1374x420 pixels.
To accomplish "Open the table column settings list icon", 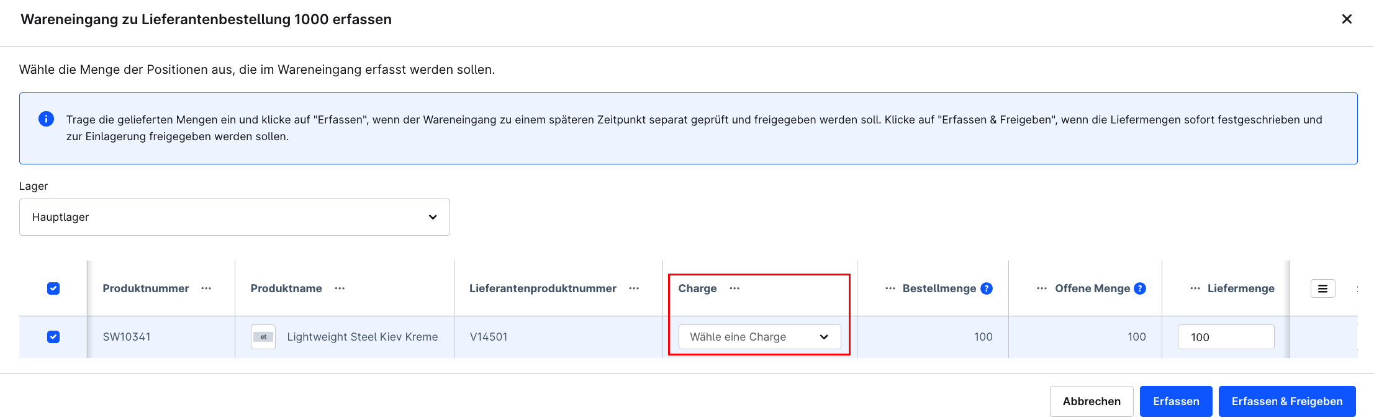I will (x=1322, y=288).
